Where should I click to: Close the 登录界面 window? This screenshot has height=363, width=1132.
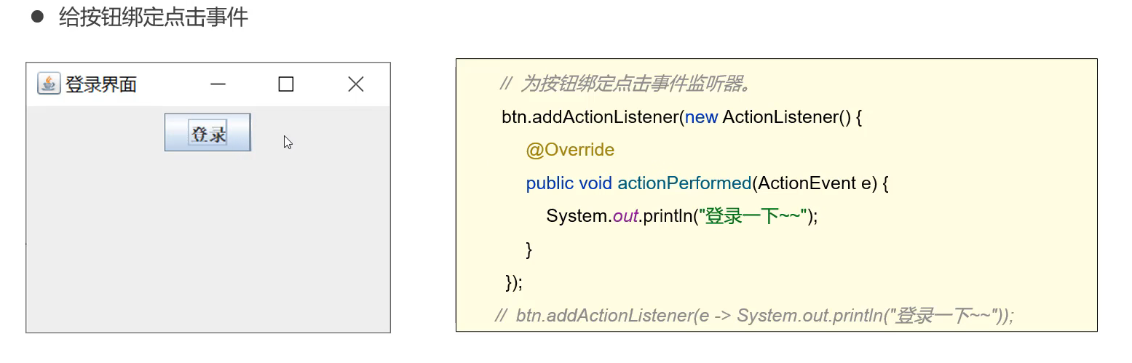click(355, 84)
